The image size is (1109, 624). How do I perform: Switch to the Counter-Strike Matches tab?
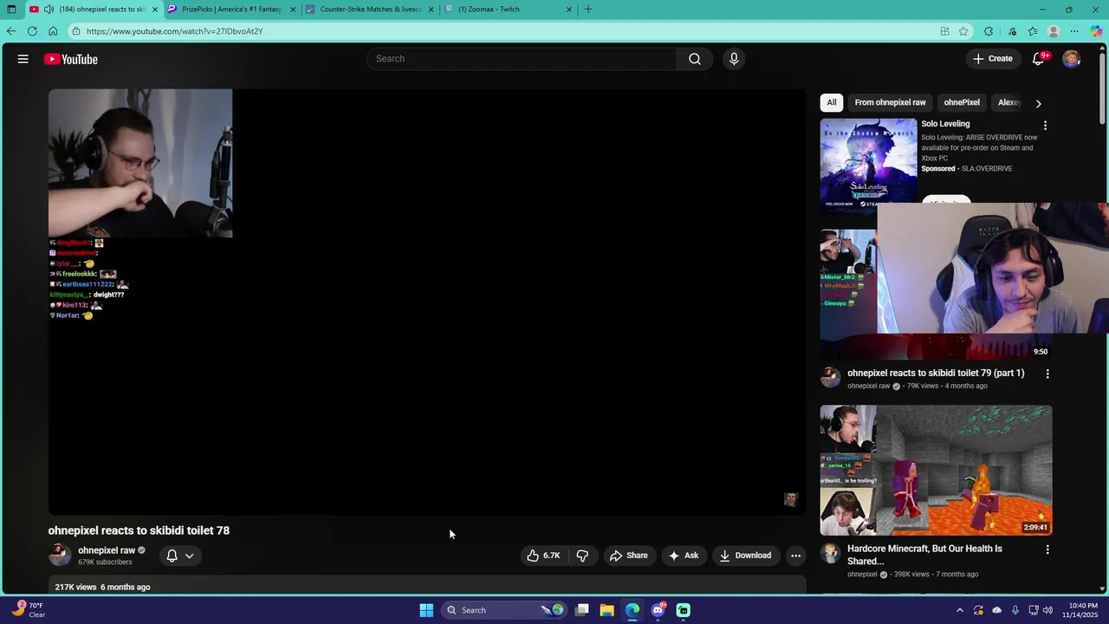(x=370, y=10)
